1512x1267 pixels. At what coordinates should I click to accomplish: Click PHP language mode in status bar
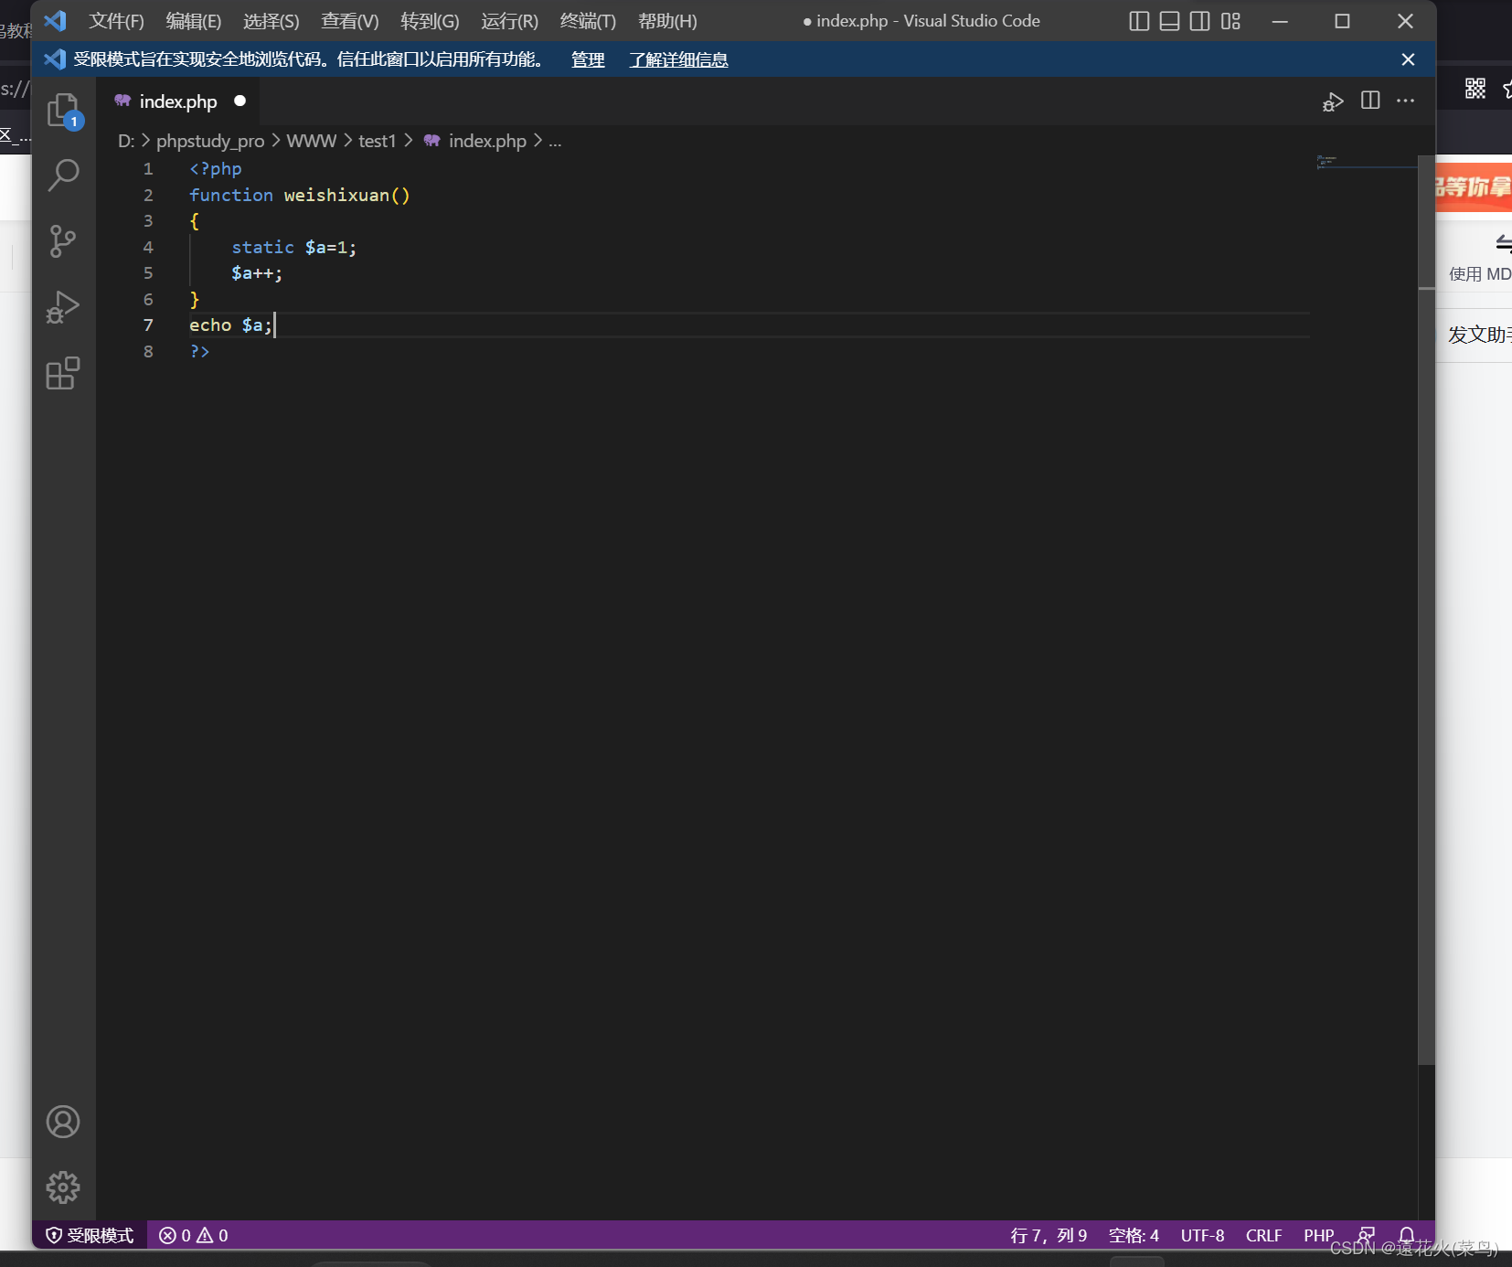point(1318,1235)
